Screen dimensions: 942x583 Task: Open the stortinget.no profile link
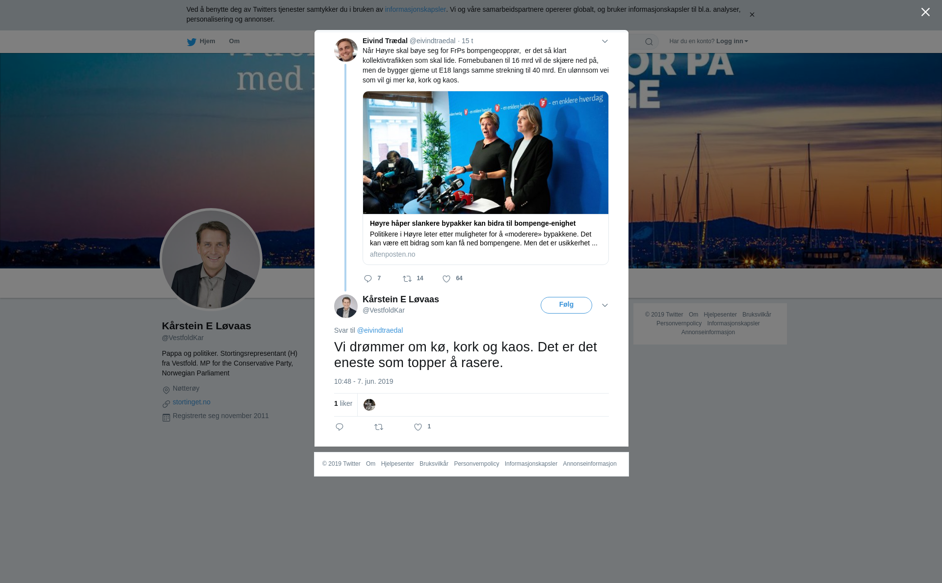tap(191, 402)
